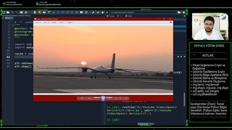
Task: Click the blue help icon in Photo Viewer
Action: click(171, 22)
